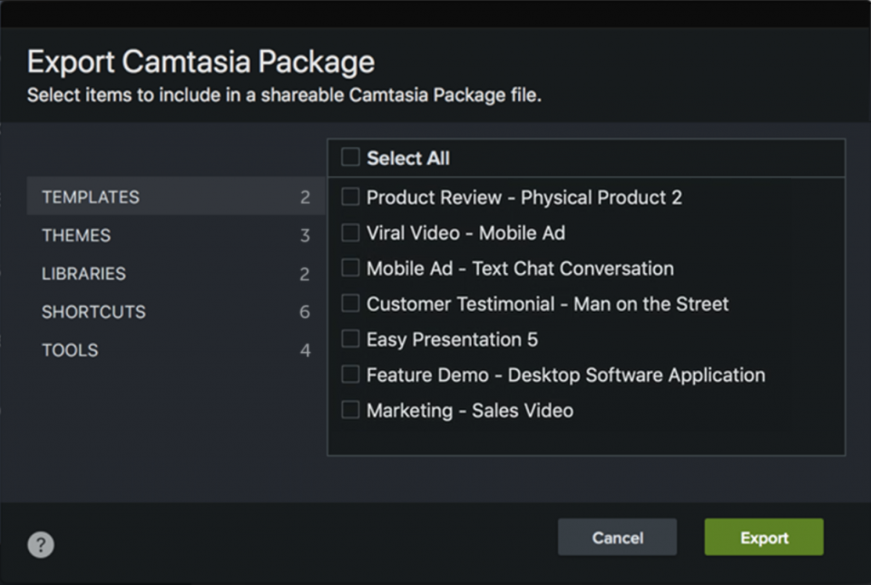The image size is (871, 585).
Task: Check Marketing - Sales Video template
Action: coord(350,410)
